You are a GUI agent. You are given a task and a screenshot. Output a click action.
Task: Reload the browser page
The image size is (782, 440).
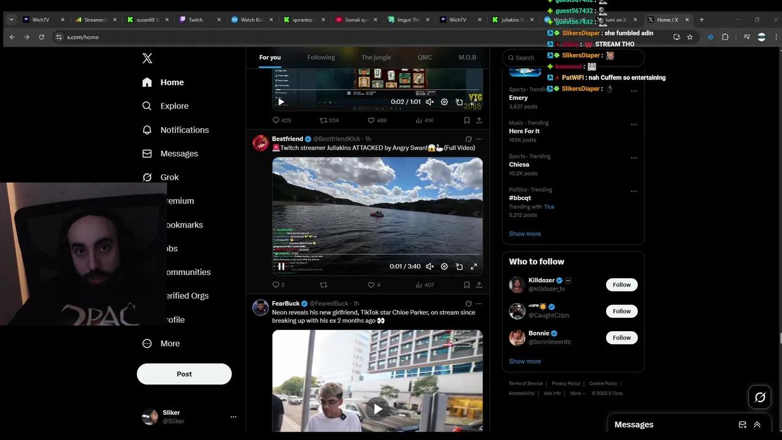coord(42,37)
